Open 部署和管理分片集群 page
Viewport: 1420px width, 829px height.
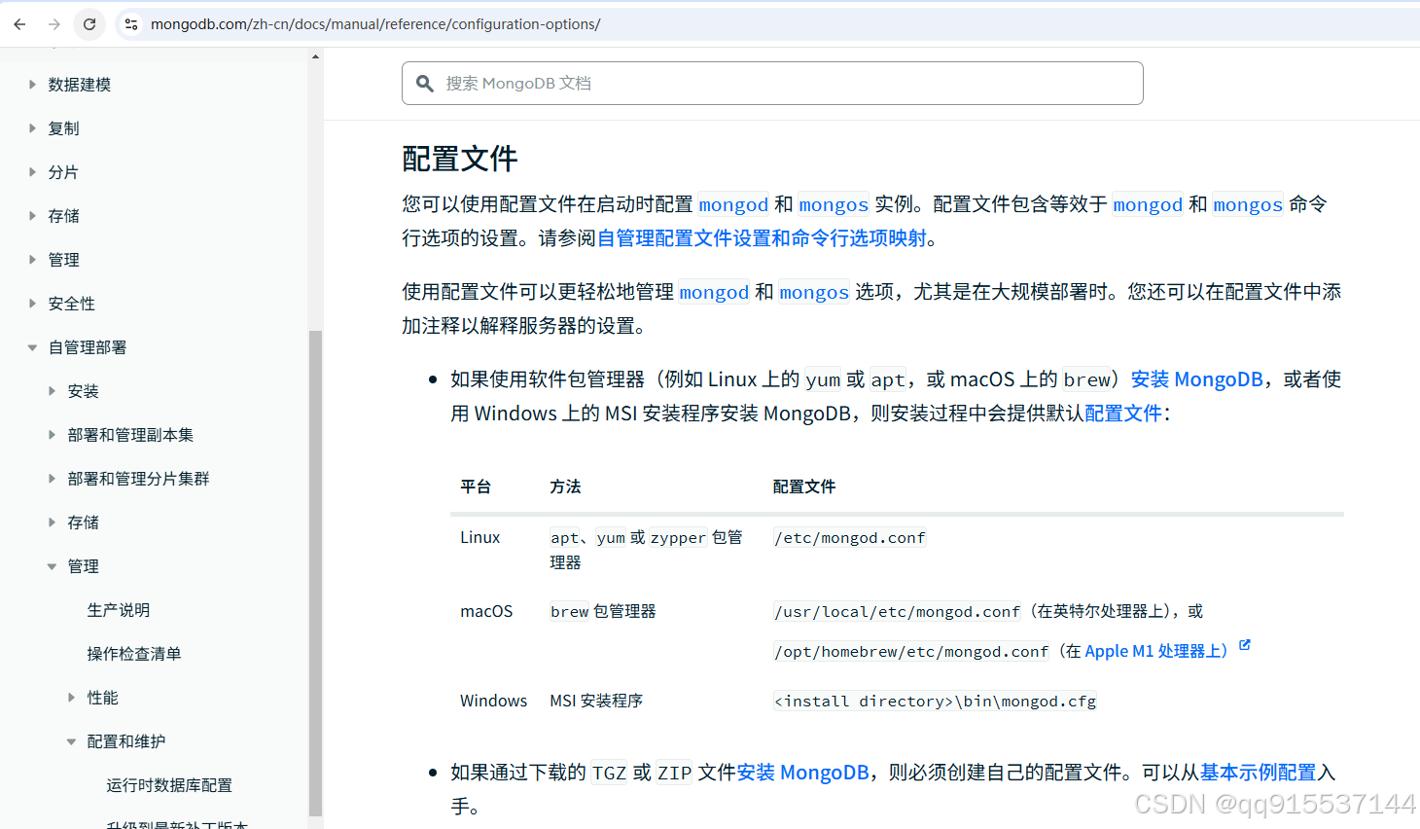click(x=138, y=479)
